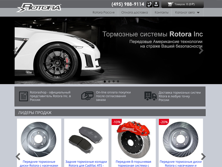This screenshot has height=167, width=222.
Task: Select second banner slide dot
Action: [109, 81]
